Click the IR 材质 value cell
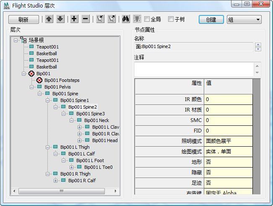Screen dimensions: 273x206 pos(228,110)
